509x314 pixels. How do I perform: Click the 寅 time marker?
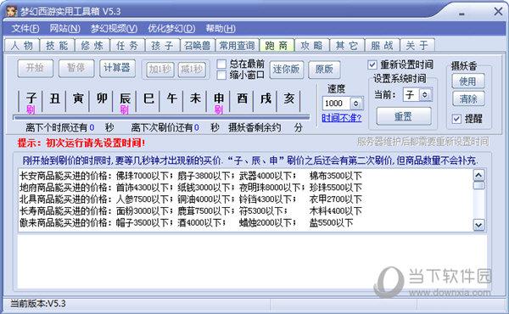click(x=78, y=98)
